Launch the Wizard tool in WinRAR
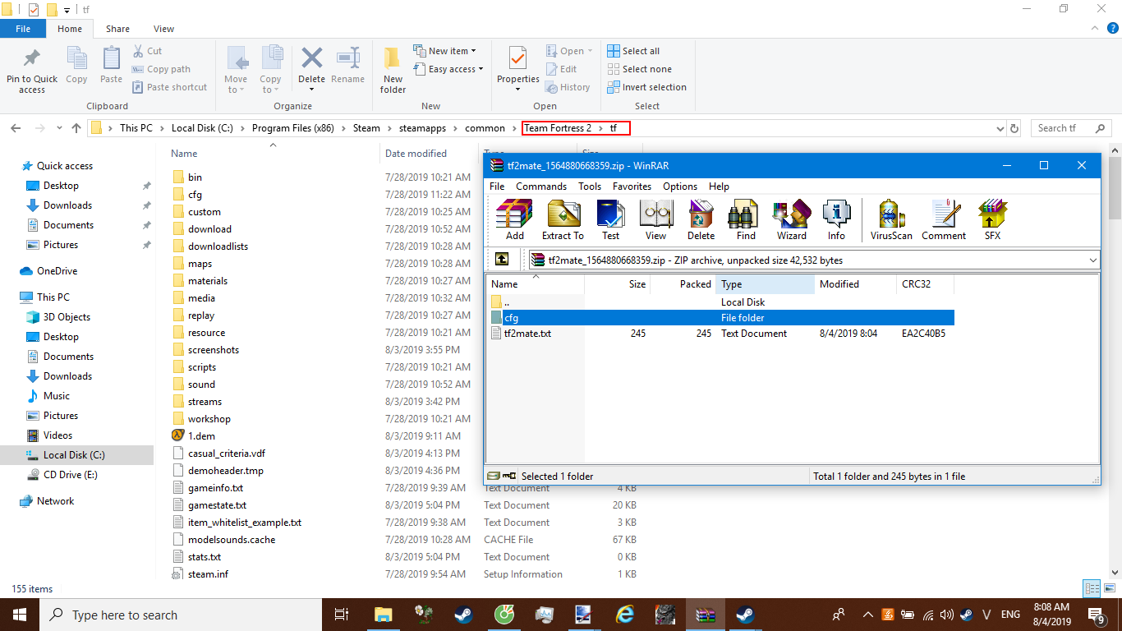Viewport: 1122px width, 631px height. coord(791,219)
